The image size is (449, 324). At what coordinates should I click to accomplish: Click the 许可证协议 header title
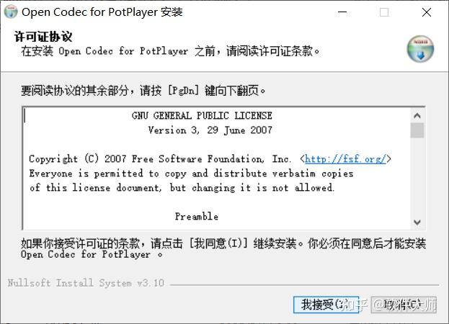pyautogui.click(x=43, y=37)
